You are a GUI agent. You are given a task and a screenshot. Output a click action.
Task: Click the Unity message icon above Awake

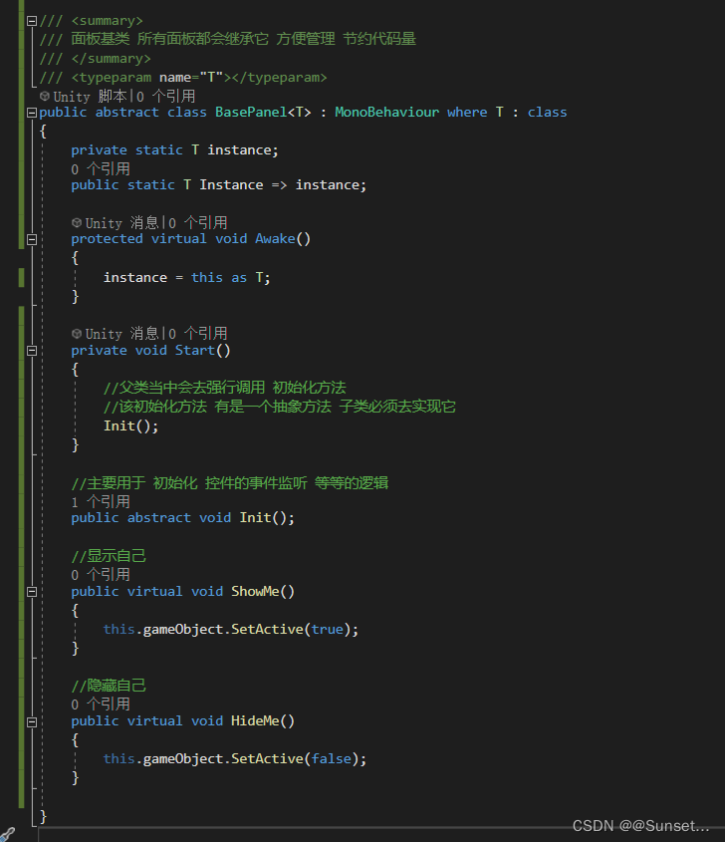pos(77,222)
